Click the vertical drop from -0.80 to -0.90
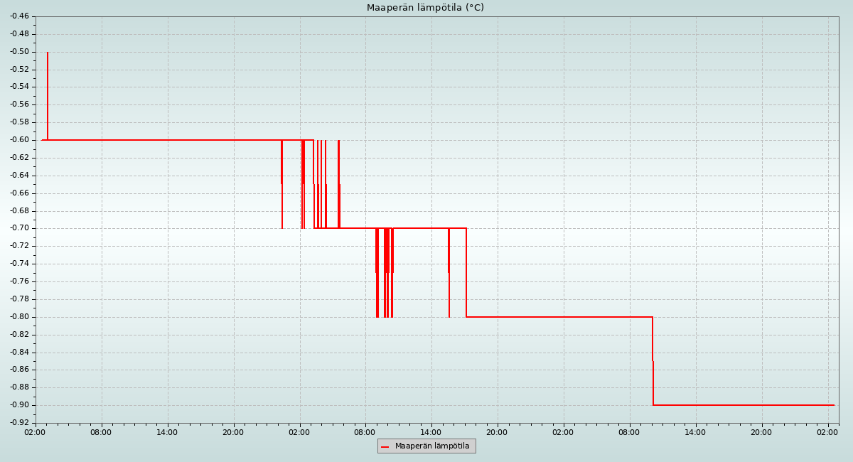853x462 pixels. tap(653, 361)
